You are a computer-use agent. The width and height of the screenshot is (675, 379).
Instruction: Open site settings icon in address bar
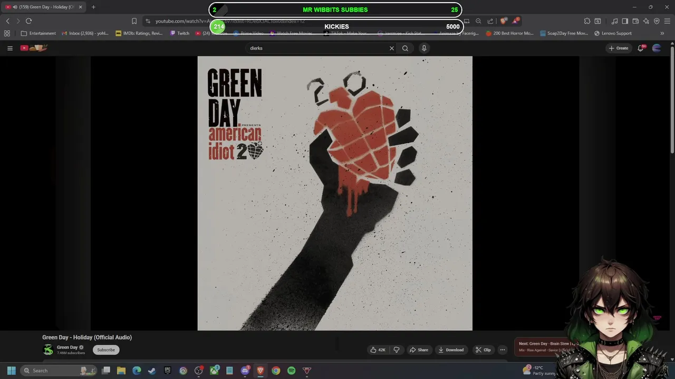pyautogui.click(x=148, y=21)
